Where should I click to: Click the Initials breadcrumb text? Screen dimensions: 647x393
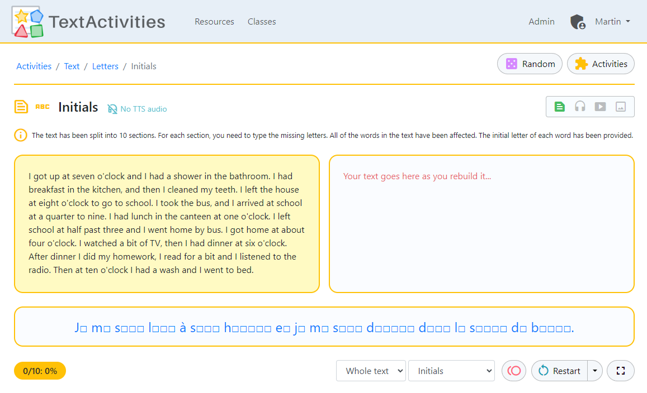click(144, 66)
